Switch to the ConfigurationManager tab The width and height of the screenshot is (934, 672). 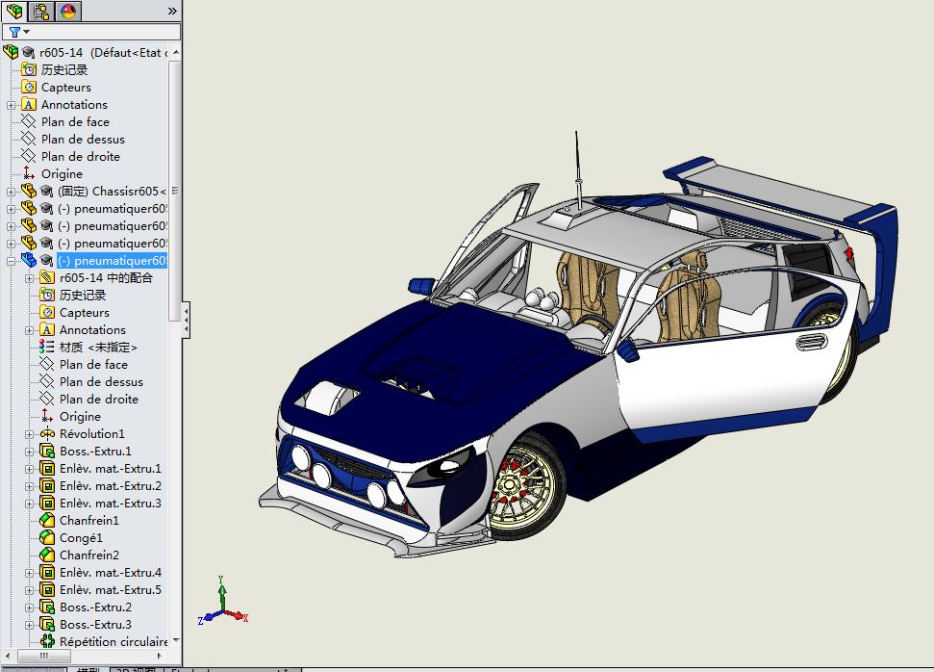tap(41, 12)
